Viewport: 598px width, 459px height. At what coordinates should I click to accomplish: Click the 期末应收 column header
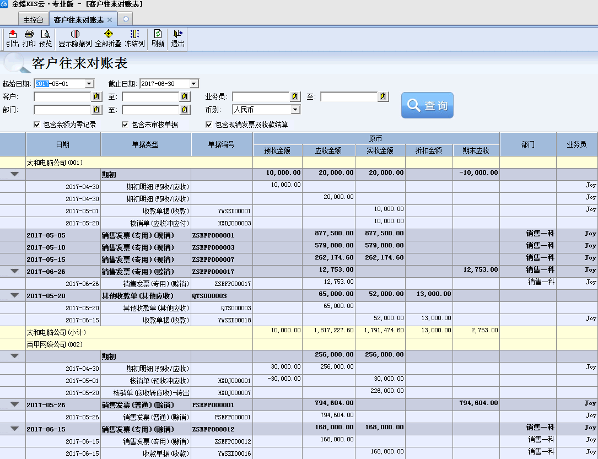tap(476, 150)
